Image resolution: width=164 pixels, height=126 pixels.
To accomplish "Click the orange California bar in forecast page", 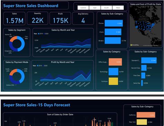I will [146, 115].
